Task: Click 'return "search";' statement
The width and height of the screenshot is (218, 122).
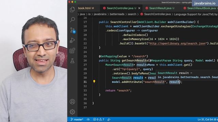Action: (x=119, y=90)
